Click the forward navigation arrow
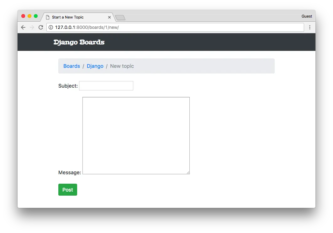Image resolution: width=333 pixels, height=233 pixels. point(32,27)
